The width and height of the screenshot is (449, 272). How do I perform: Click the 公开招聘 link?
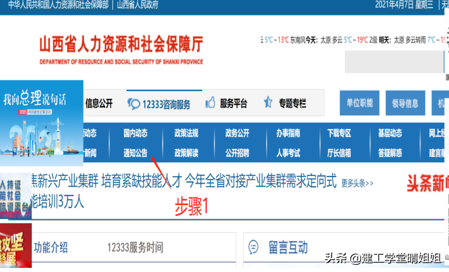pyautogui.click(x=237, y=153)
